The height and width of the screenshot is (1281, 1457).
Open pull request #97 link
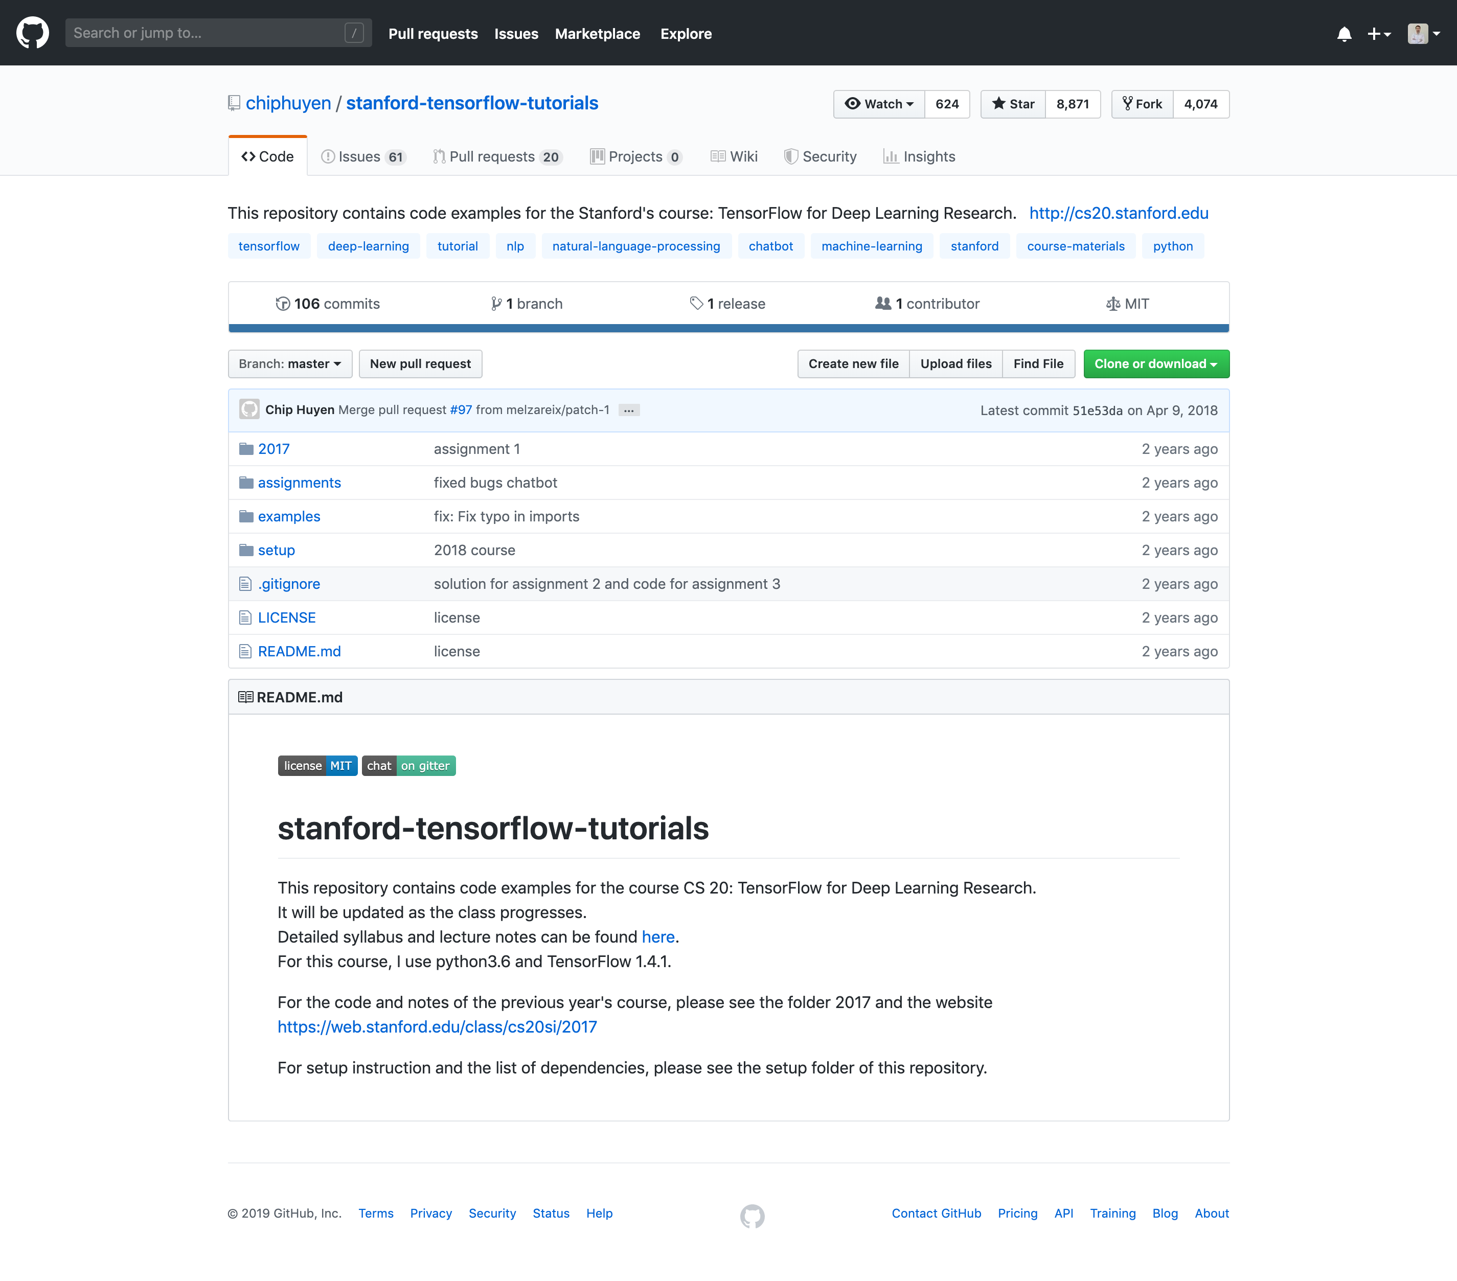[461, 410]
